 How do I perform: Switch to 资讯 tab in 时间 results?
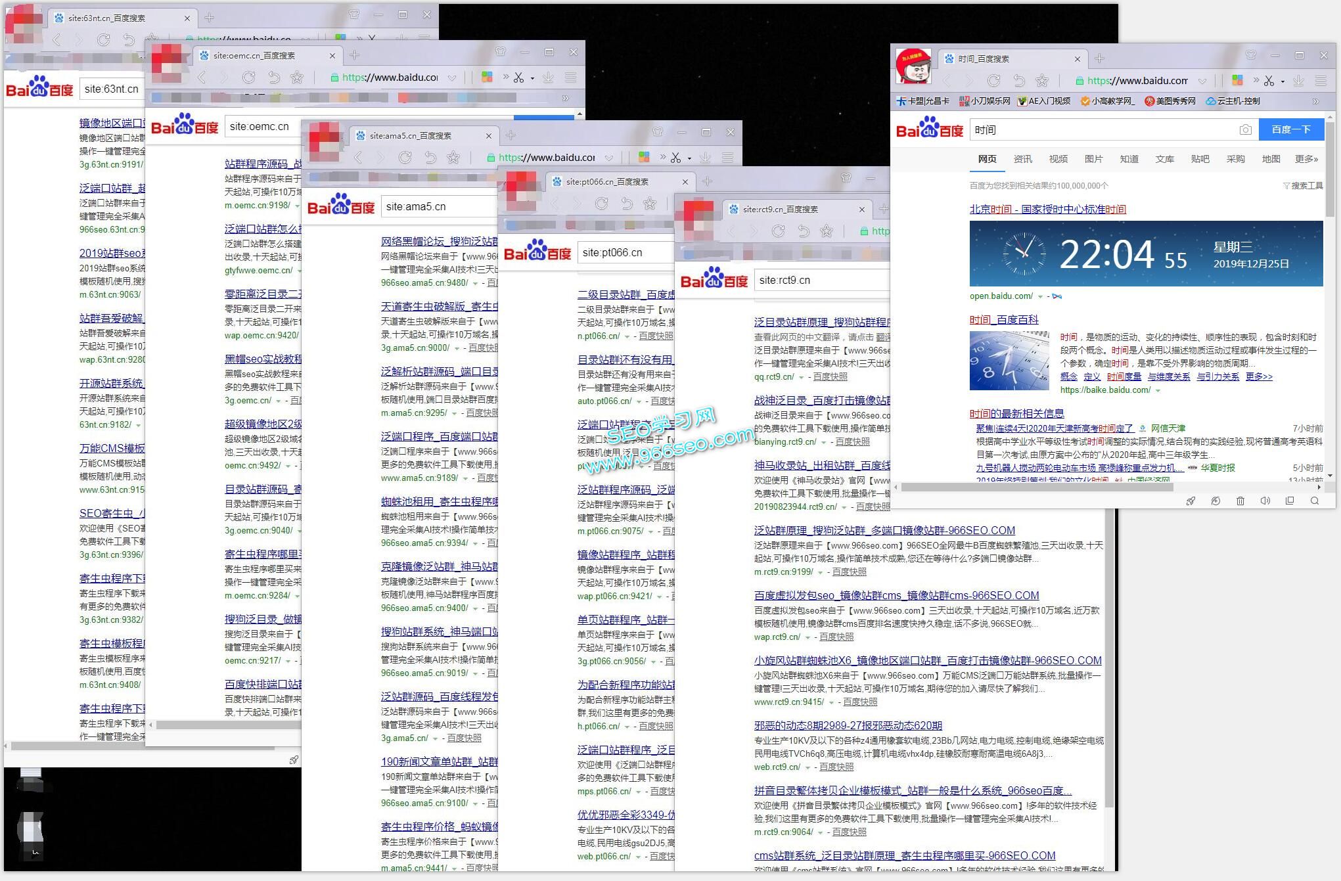point(1022,159)
